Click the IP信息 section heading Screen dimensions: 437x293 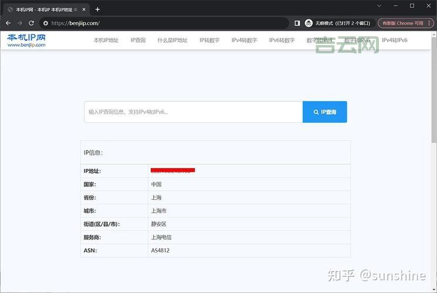click(x=93, y=152)
